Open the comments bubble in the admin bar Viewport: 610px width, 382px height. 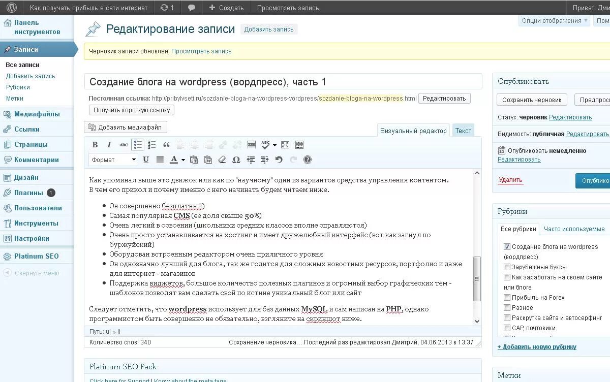point(192,8)
